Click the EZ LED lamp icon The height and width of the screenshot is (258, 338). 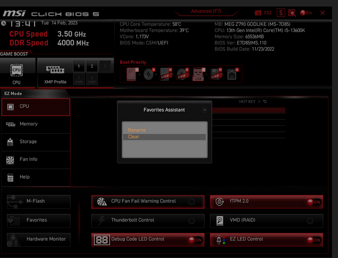(x=220, y=240)
